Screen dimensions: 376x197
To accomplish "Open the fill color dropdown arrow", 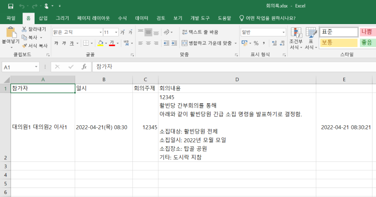I will 106,44.
